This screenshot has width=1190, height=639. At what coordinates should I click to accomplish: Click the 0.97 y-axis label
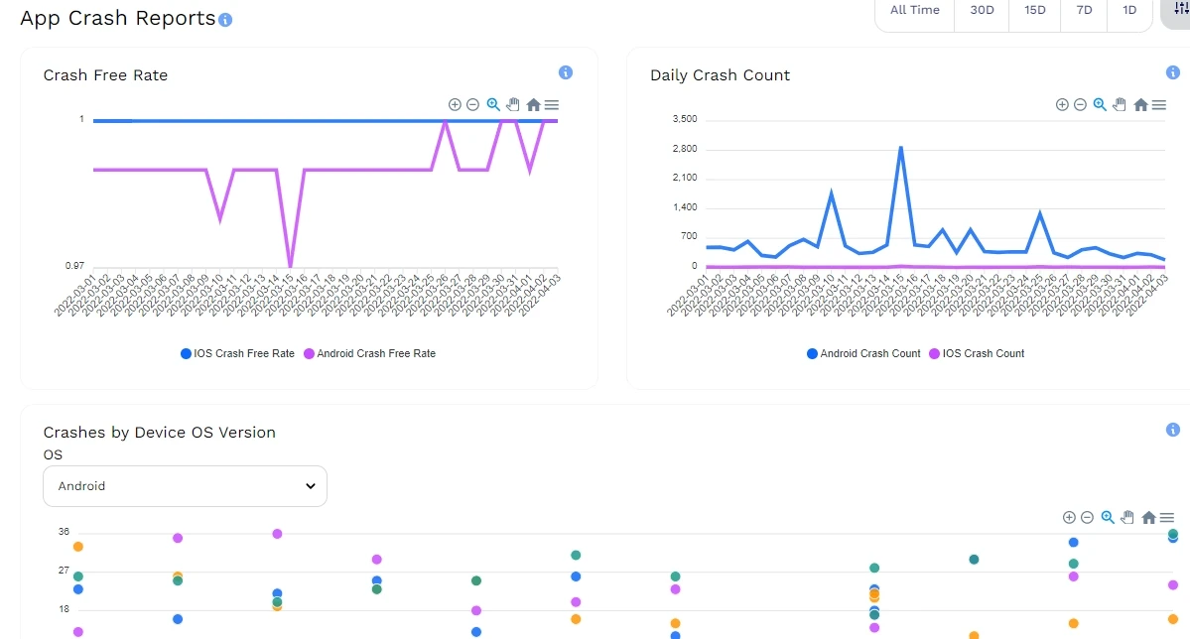pos(74,266)
